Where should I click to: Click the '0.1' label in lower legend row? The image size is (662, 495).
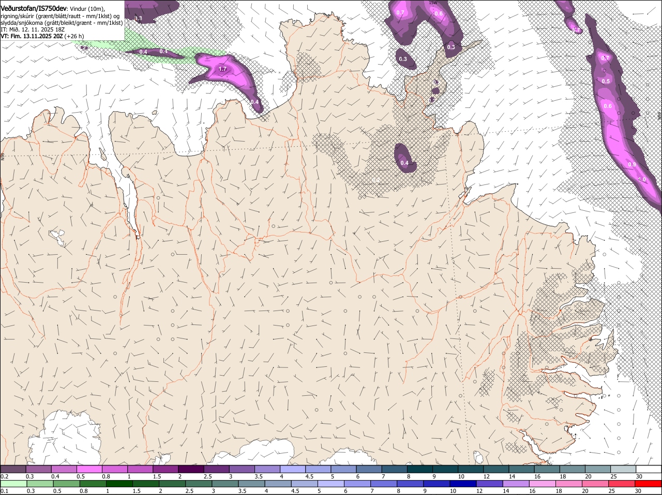point(4,491)
